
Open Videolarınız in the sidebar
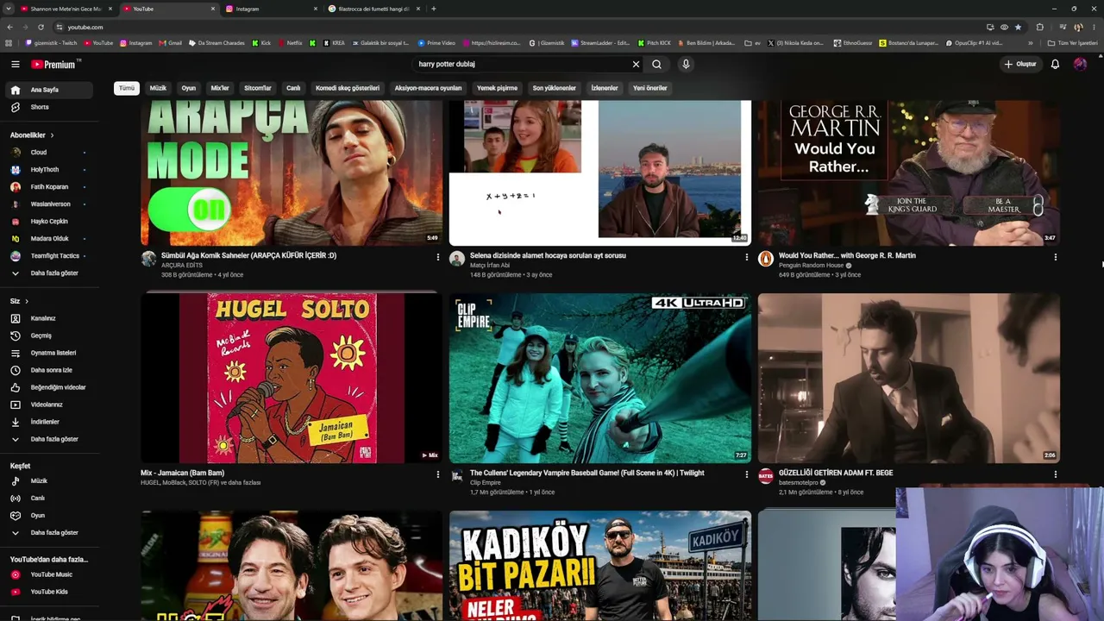[x=50, y=405]
